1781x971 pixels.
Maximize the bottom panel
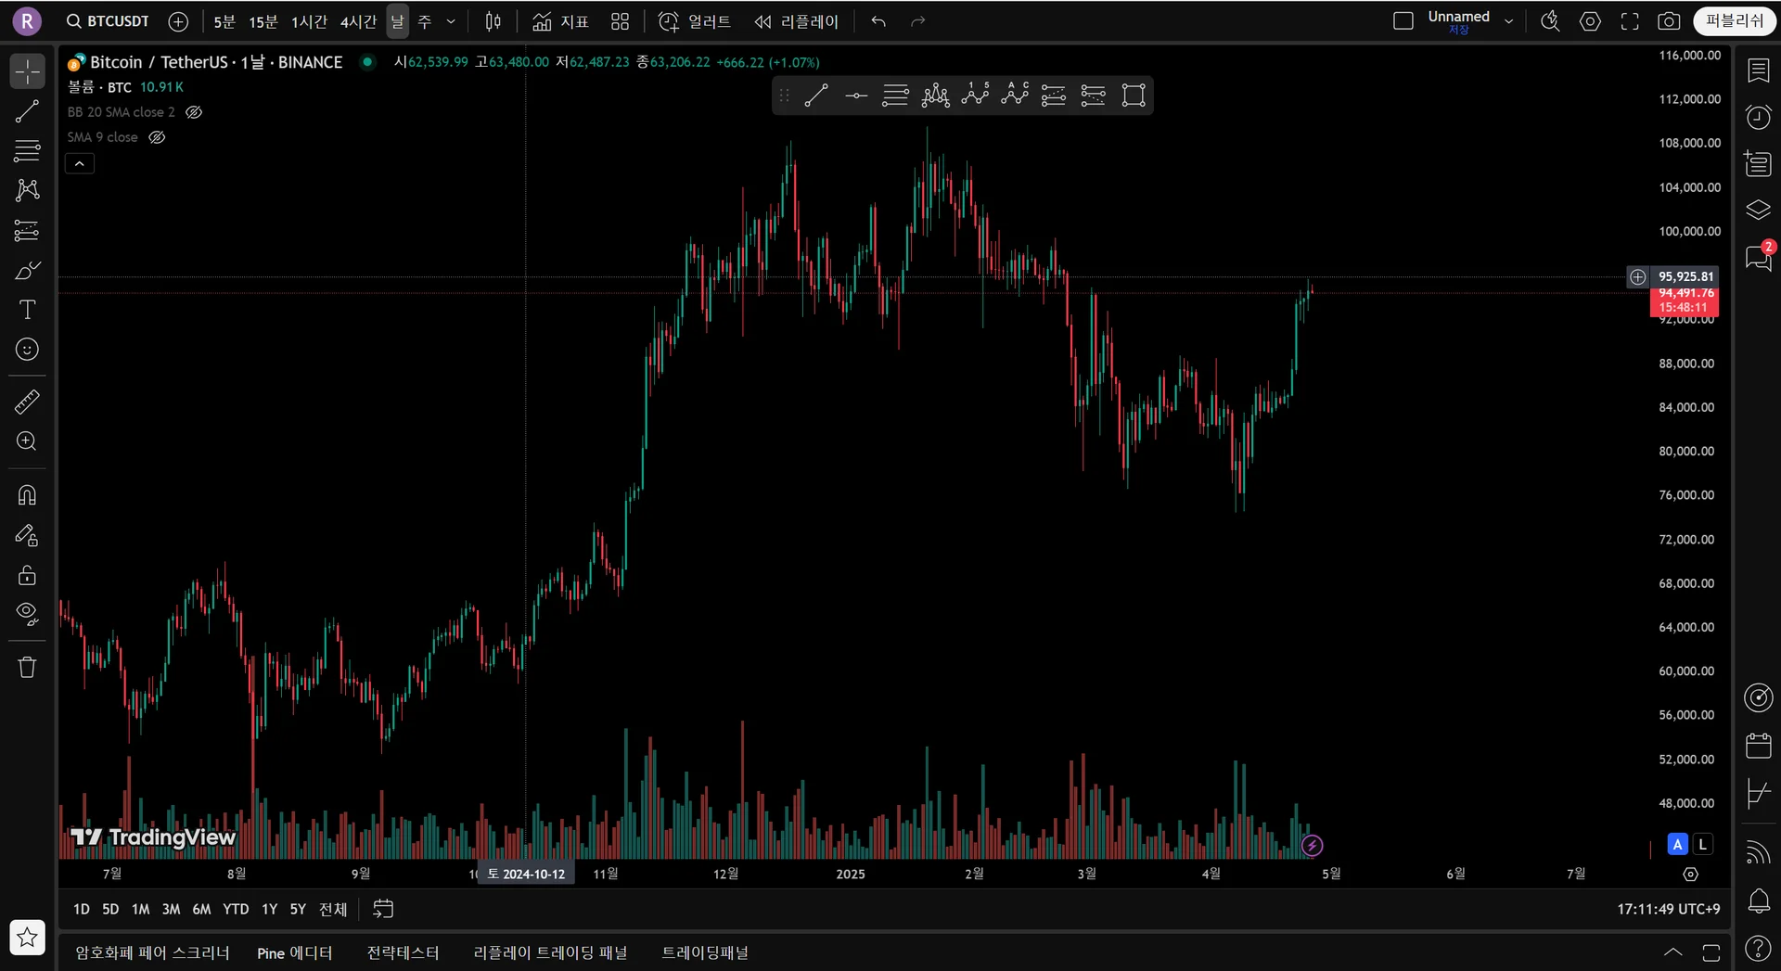click(1711, 952)
